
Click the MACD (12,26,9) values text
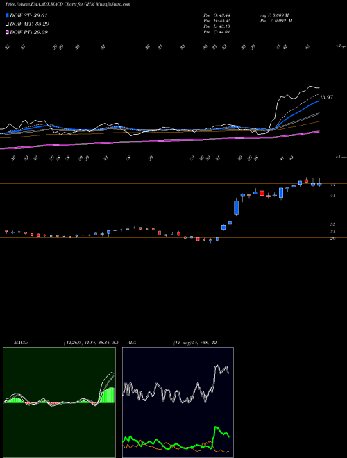click(90, 343)
